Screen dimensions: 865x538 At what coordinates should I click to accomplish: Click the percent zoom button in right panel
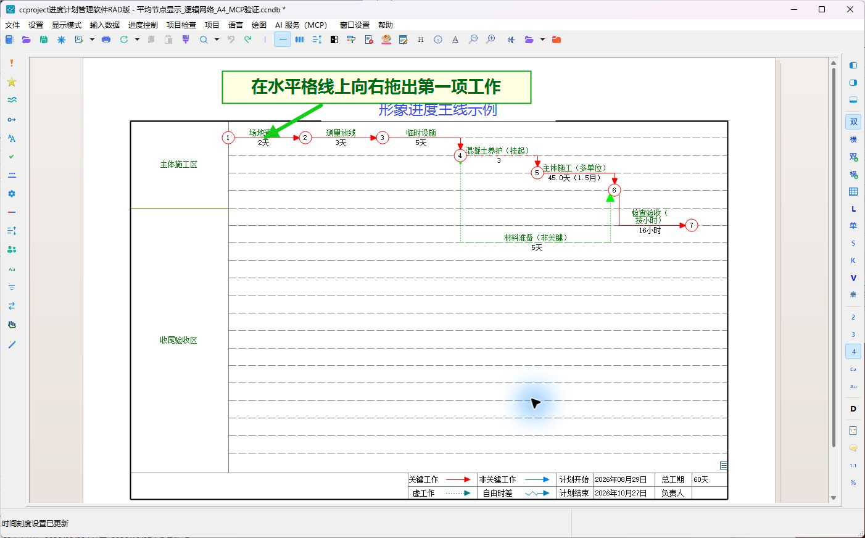[853, 482]
